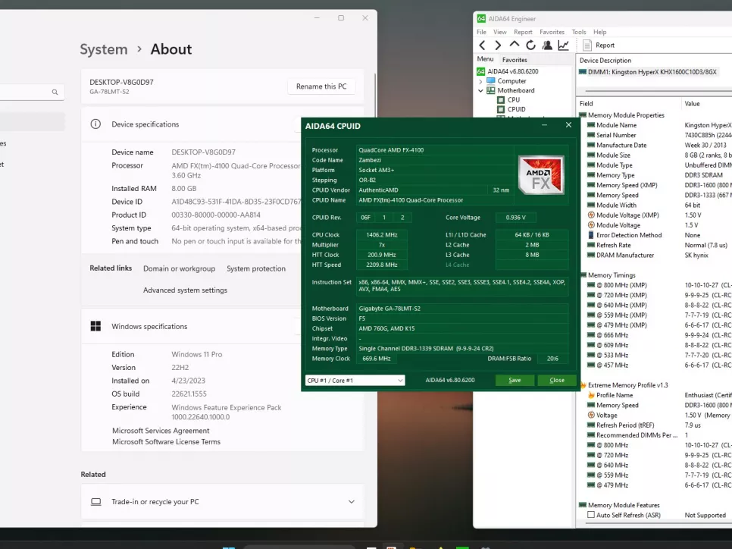The height and width of the screenshot is (549, 732).
Task: Click the Report toolbar button
Action: point(599,45)
